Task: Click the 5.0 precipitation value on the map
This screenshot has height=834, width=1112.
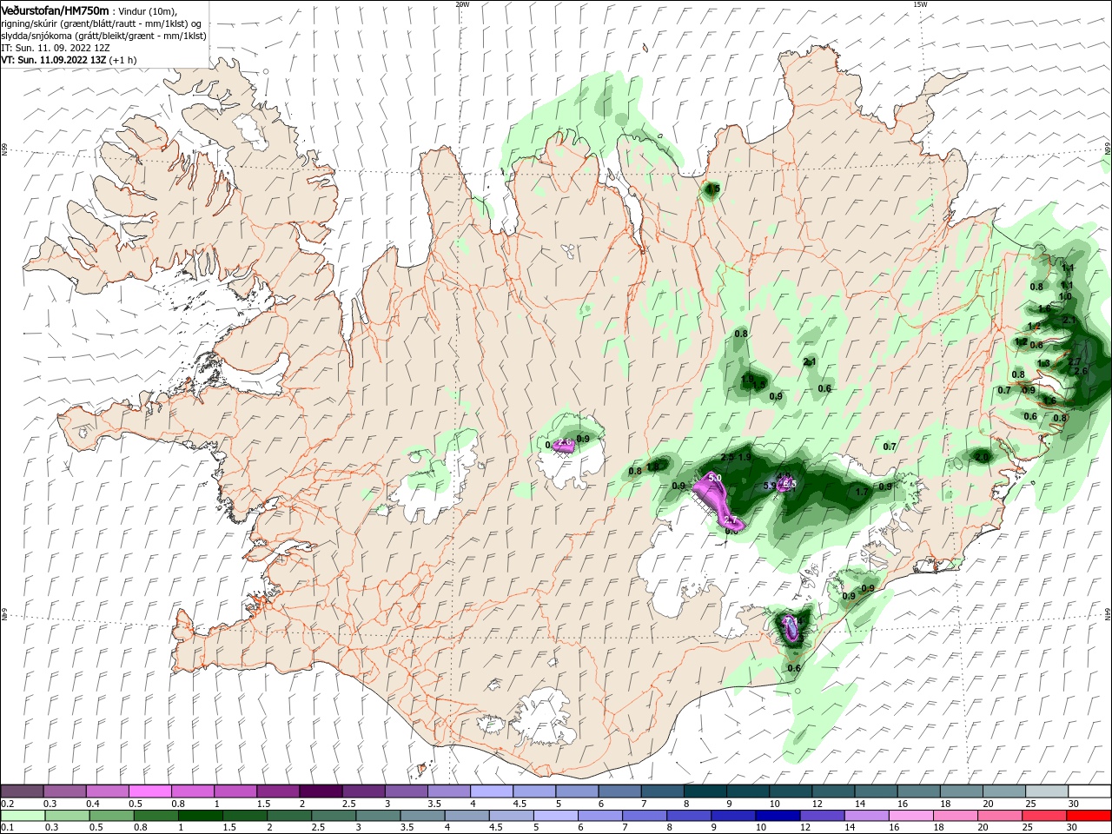Action: pos(715,478)
